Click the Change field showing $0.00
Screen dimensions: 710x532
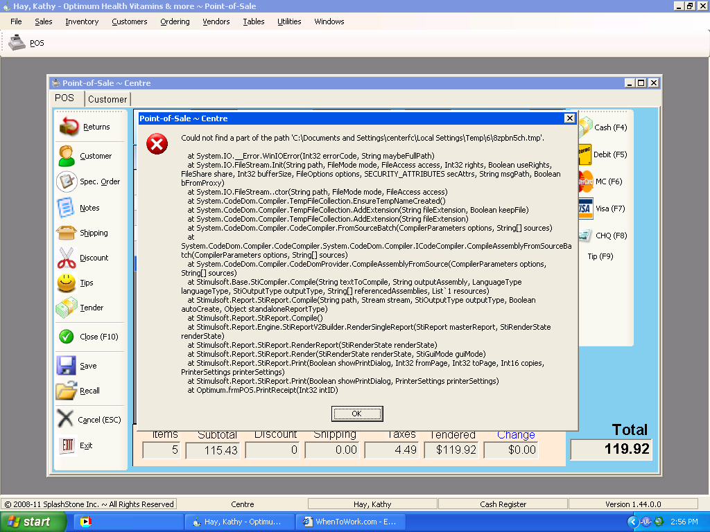click(511, 450)
